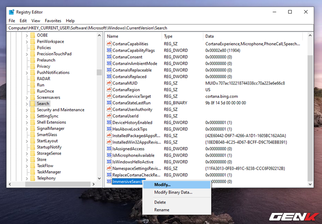Click the tree pane up scroll arrow
This screenshot has height=224, width=322.
tap(100, 35)
